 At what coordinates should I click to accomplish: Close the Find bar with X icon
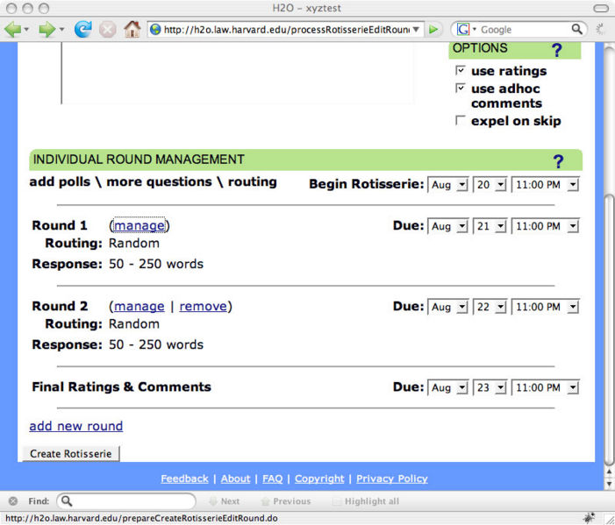click(12, 501)
